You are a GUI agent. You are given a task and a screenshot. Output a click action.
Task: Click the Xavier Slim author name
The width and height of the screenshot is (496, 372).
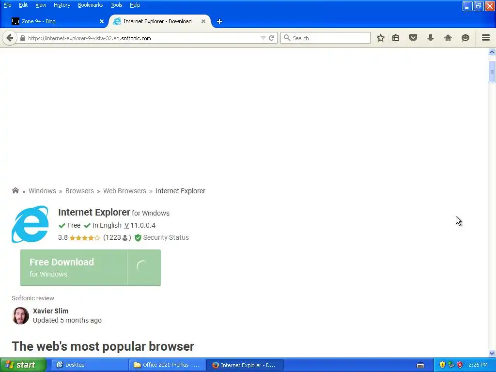(x=50, y=311)
